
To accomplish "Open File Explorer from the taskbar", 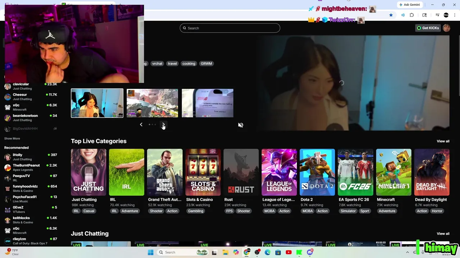I will [225, 252].
